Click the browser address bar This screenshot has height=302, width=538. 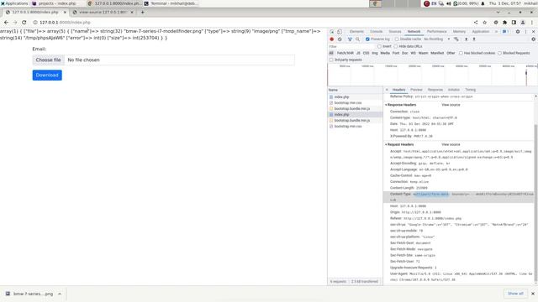click(253, 23)
